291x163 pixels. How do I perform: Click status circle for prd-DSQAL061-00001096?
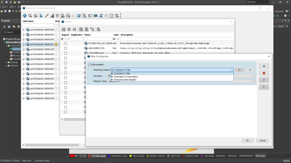(x=56, y=30)
